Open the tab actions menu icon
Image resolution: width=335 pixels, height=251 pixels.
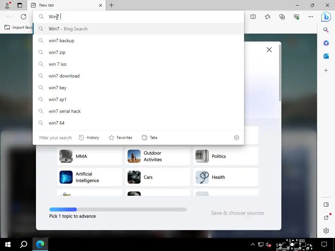[19, 5]
